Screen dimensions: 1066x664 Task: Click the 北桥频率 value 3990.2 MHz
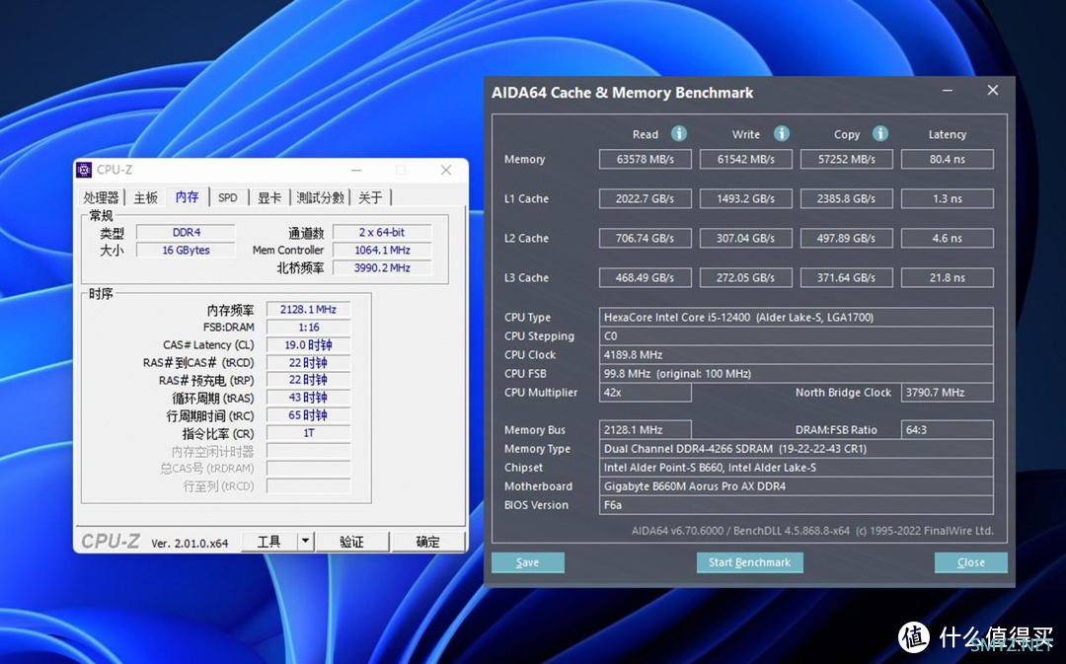pyautogui.click(x=381, y=267)
